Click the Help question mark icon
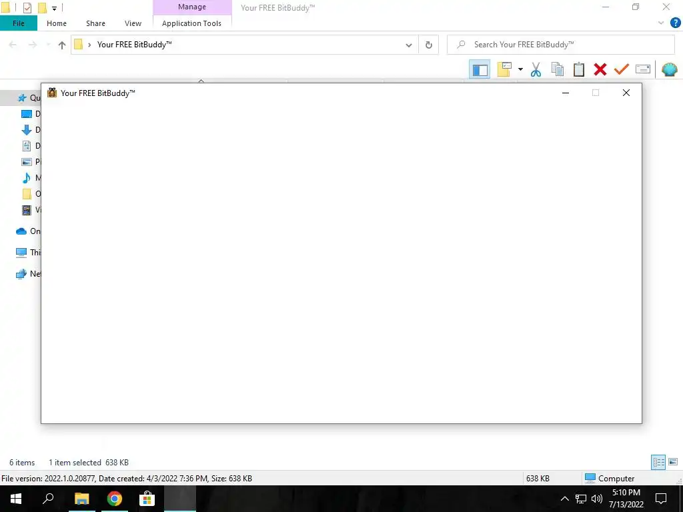This screenshot has height=512, width=683. pos(675,23)
